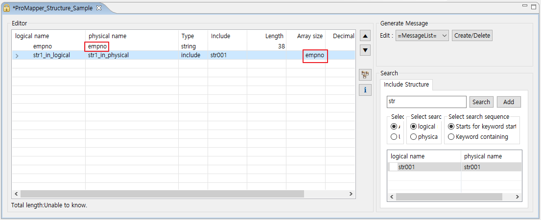Minimize the editor view
Viewport: 541px width, 220px height.
[525, 6]
